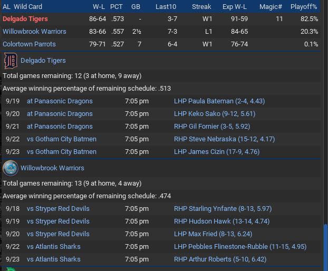Image resolution: width=328 pixels, height=271 pixels.
Task: Open the 9/22 Gotham City Batmen game
Action: coord(62,139)
